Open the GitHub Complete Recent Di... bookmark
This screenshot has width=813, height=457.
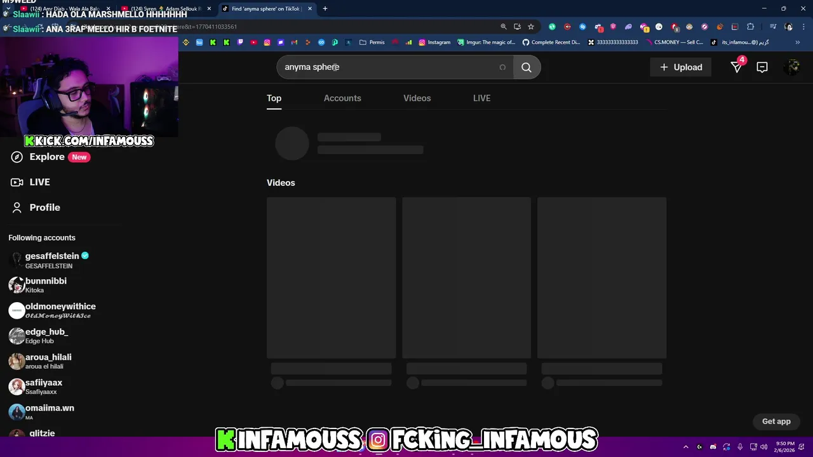[551, 43]
